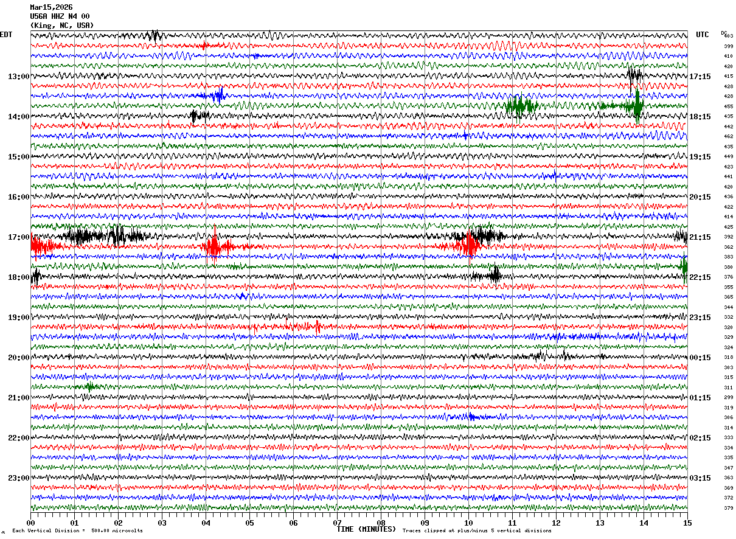
Task: Click the DC offset value 462
Action: [728, 137]
